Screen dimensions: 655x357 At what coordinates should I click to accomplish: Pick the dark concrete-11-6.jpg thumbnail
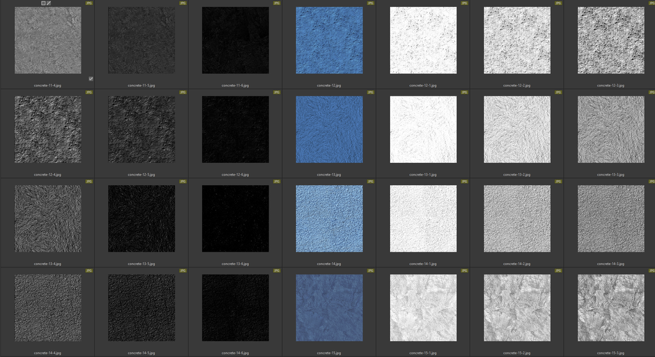235,40
